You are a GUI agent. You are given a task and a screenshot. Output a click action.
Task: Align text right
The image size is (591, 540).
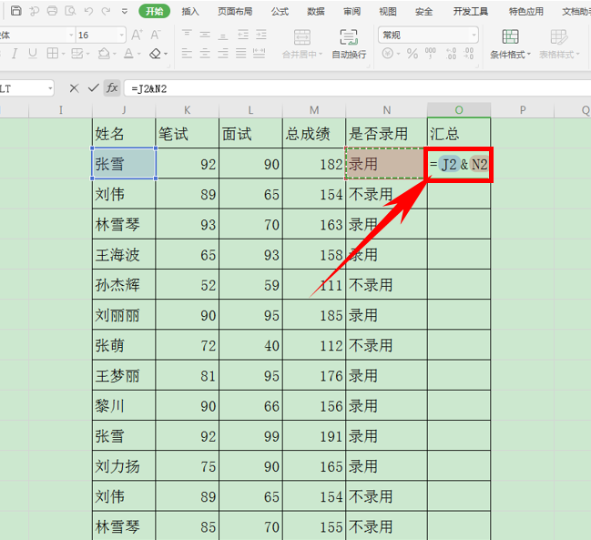[x=223, y=53]
